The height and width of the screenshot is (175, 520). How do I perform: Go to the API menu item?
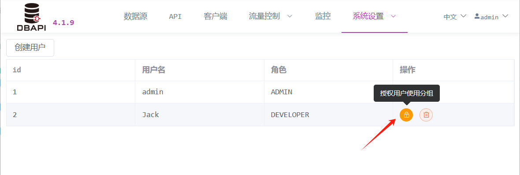point(175,17)
